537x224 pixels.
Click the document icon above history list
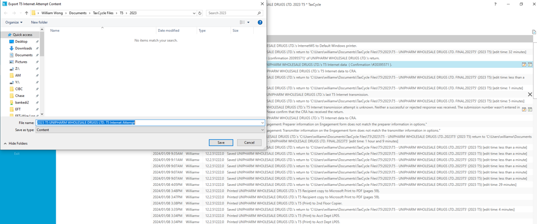click(x=533, y=32)
